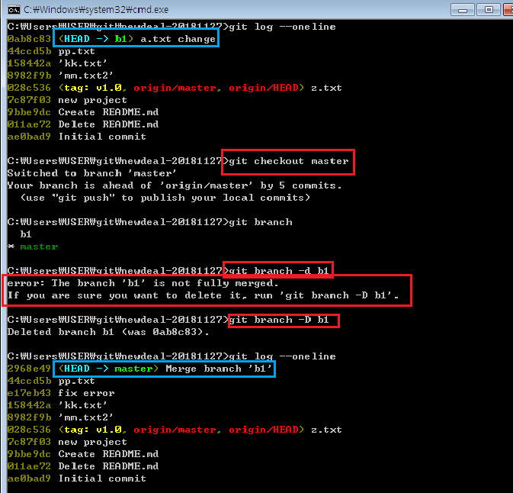
Task: Click the '(HEAD -> b1) a.txt change' text
Action: click(137, 39)
